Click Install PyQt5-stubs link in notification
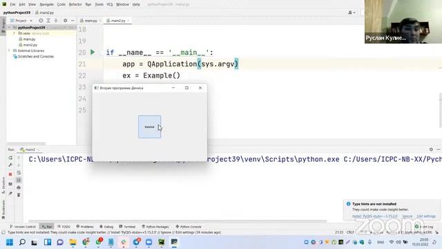442x249 pixels. click(x=374, y=216)
